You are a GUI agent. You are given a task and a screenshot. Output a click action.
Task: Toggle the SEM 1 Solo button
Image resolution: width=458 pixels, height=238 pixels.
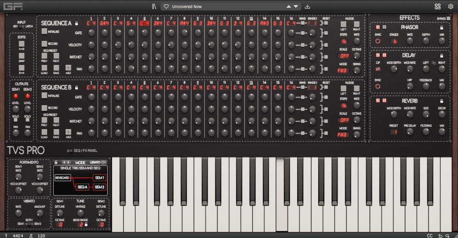[16, 120]
